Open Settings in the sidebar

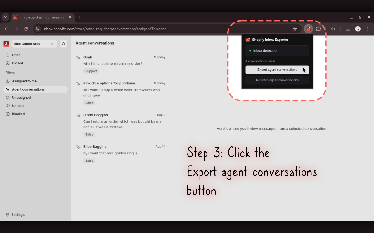15,215
